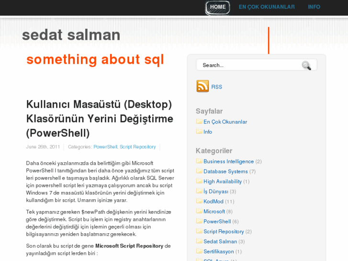This screenshot has height=261, width=348.
Task: Click the orange RSS feed icon
Action: [202, 86]
